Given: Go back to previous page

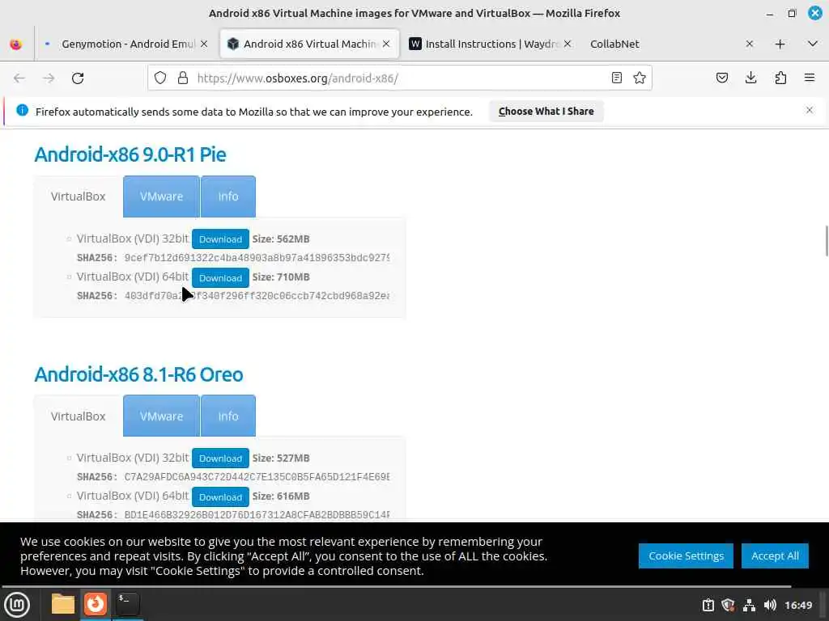Looking at the screenshot, I should coord(19,78).
